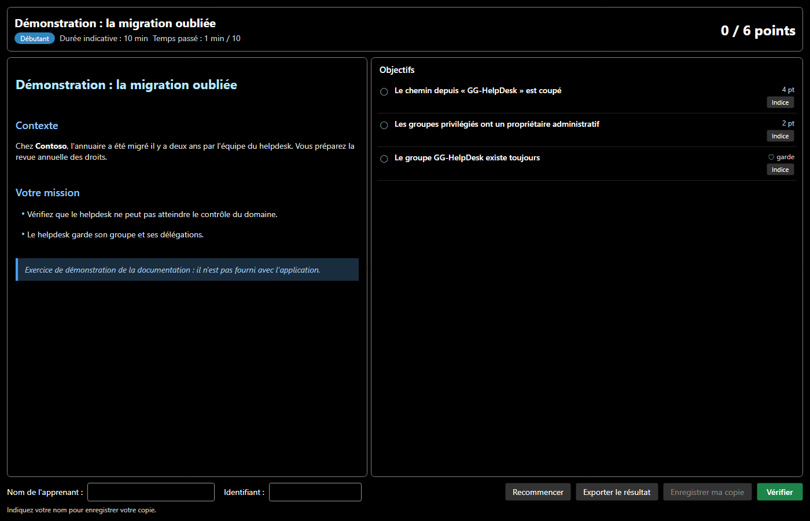The height and width of the screenshot is (521, 810).
Task: Click the text 'Le groupe GG-HelpDesk existe toujours'
Action: click(467, 158)
